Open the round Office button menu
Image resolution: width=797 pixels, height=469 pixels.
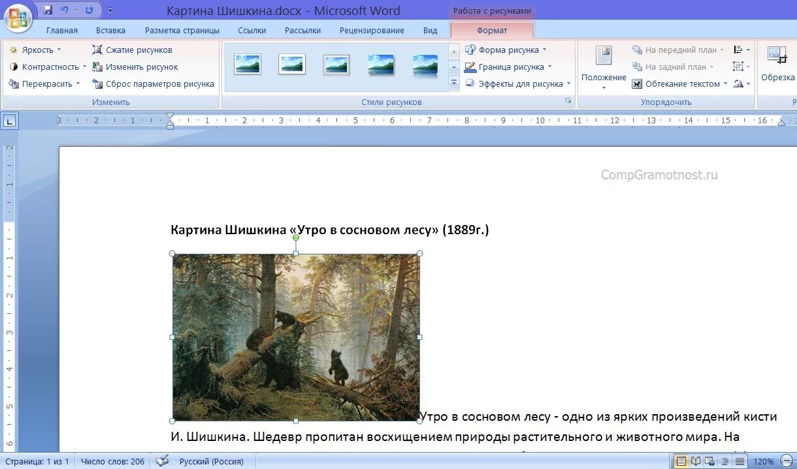[x=19, y=18]
